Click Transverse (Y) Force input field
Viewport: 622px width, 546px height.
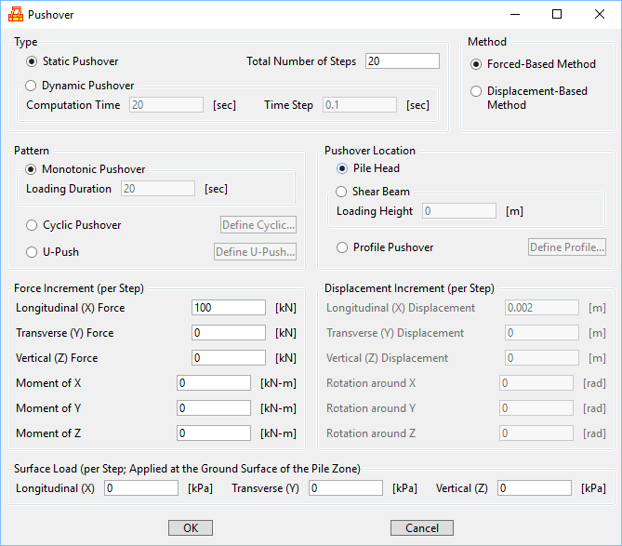click(229, 333)
